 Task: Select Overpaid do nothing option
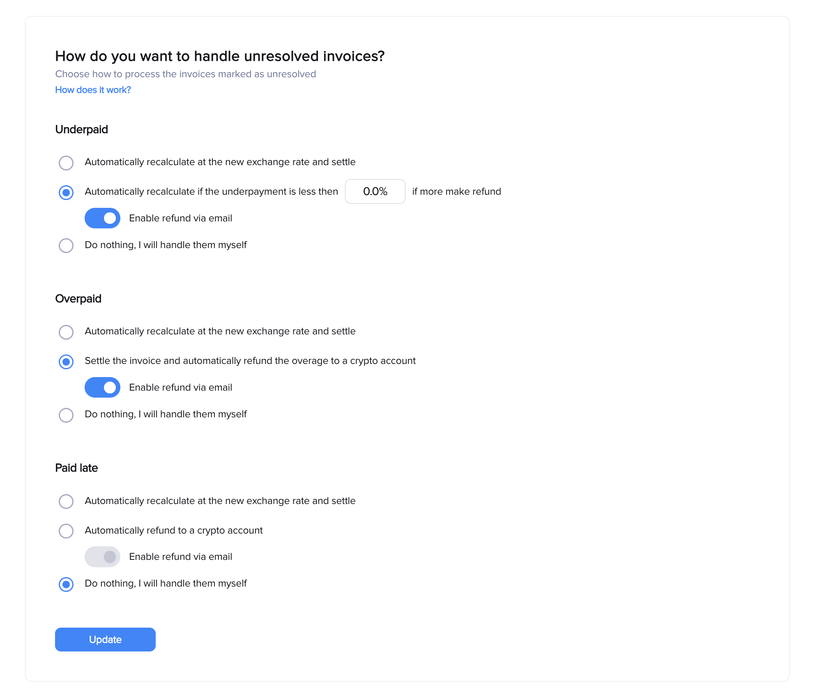66,415
